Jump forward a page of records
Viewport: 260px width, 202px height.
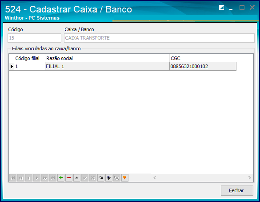pyautogui.click(x=45, y=178)
